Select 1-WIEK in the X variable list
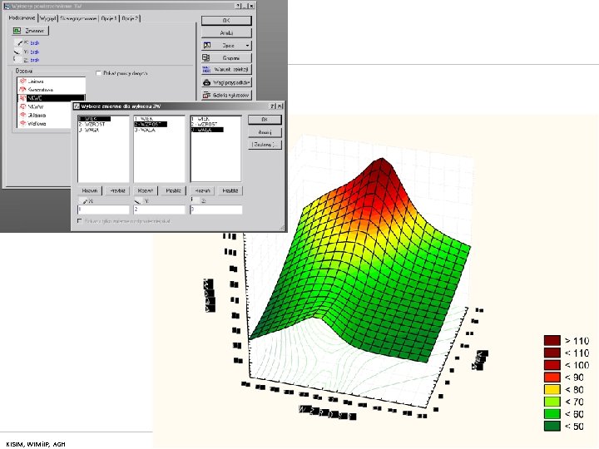599x449 pixels. 94,119
